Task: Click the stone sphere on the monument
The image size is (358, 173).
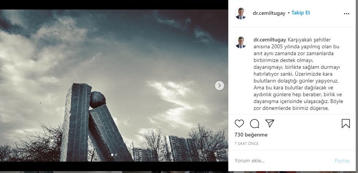Action: (x=97, y=100)
